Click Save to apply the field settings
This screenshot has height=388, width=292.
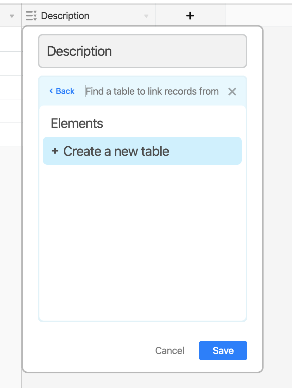(223, 351)
